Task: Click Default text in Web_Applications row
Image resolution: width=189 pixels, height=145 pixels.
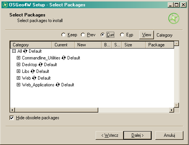Action: (x=68, y=85)
